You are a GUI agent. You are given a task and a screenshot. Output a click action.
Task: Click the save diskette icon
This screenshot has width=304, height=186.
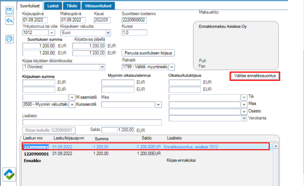coord(9,11)
